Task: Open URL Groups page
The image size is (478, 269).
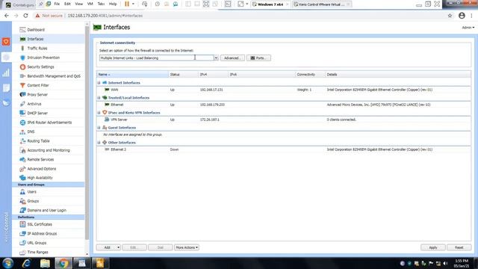Action: click(x=37, y=243)
